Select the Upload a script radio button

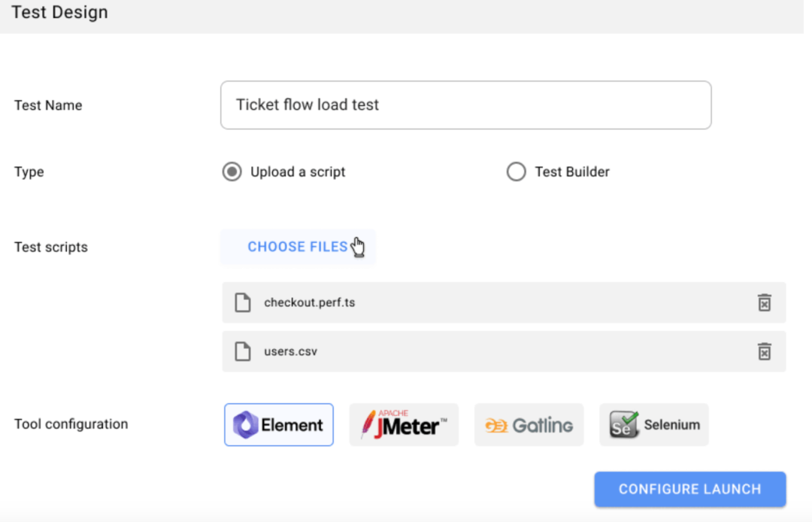click(x=232, y=171)
